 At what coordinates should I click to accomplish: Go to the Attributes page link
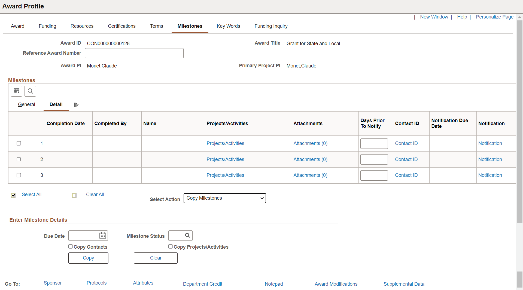143,283
